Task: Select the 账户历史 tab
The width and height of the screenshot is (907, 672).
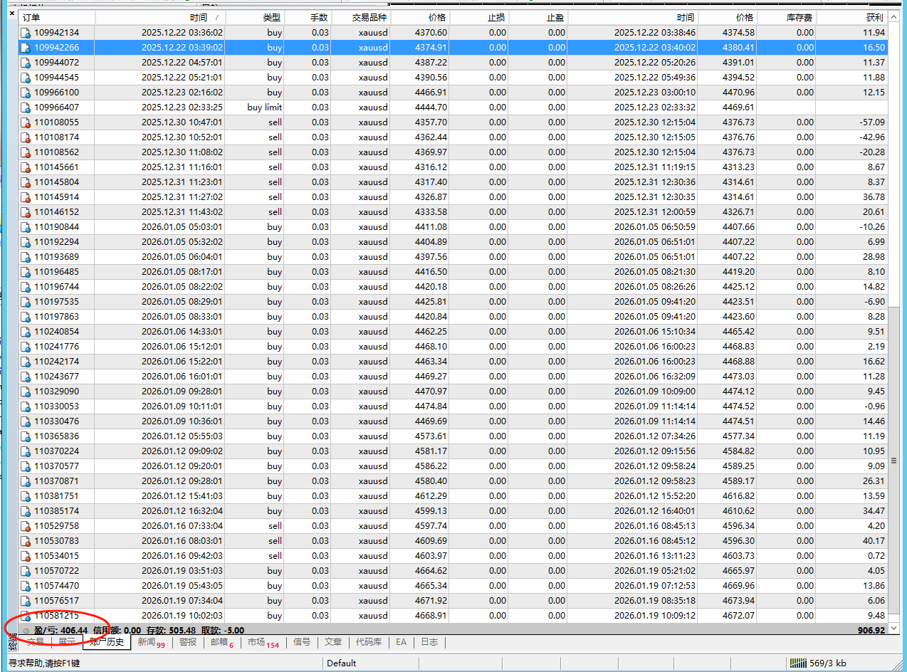Action: (x=107, y=642)
